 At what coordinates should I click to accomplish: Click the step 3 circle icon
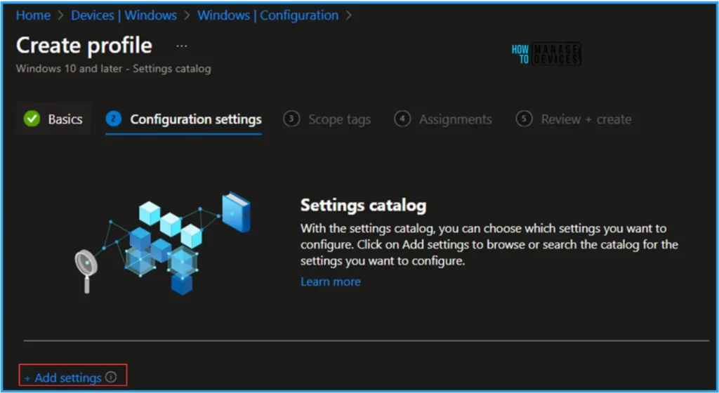pyautogui.click(x=291, y=119)
